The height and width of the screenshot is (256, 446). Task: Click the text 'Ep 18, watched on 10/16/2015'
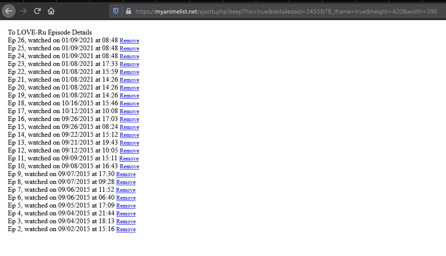51,103
